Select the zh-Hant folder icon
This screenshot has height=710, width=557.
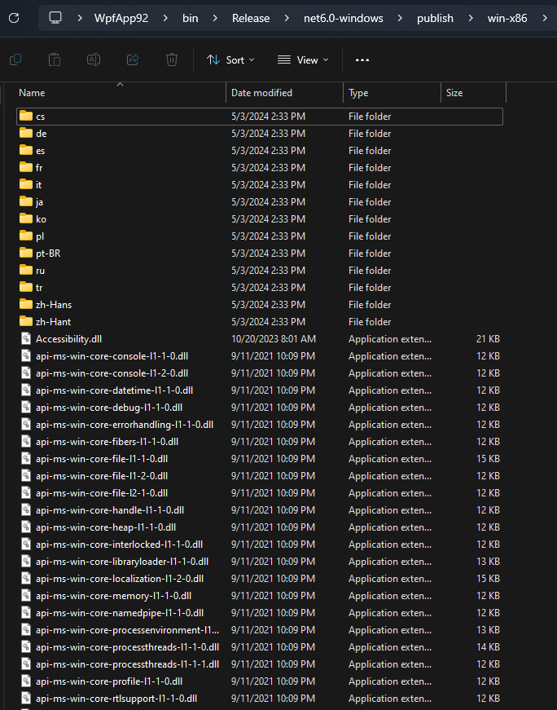pyautogui.click(x=26, y=321)
